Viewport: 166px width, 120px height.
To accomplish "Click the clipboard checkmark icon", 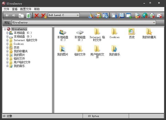I will 98,15.
